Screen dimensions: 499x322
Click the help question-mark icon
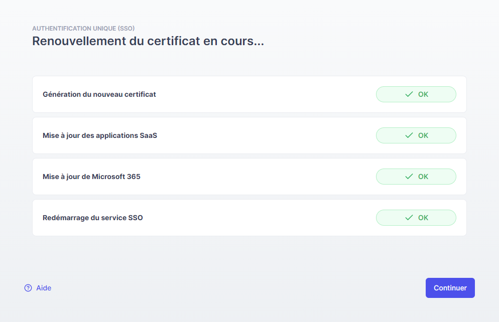coord(28,288)
